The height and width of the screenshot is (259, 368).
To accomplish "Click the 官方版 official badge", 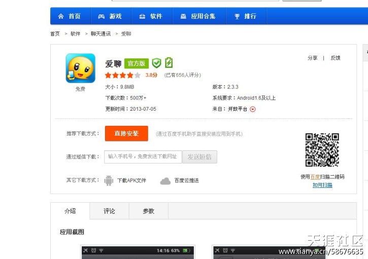I will click(x=137, y=63).
